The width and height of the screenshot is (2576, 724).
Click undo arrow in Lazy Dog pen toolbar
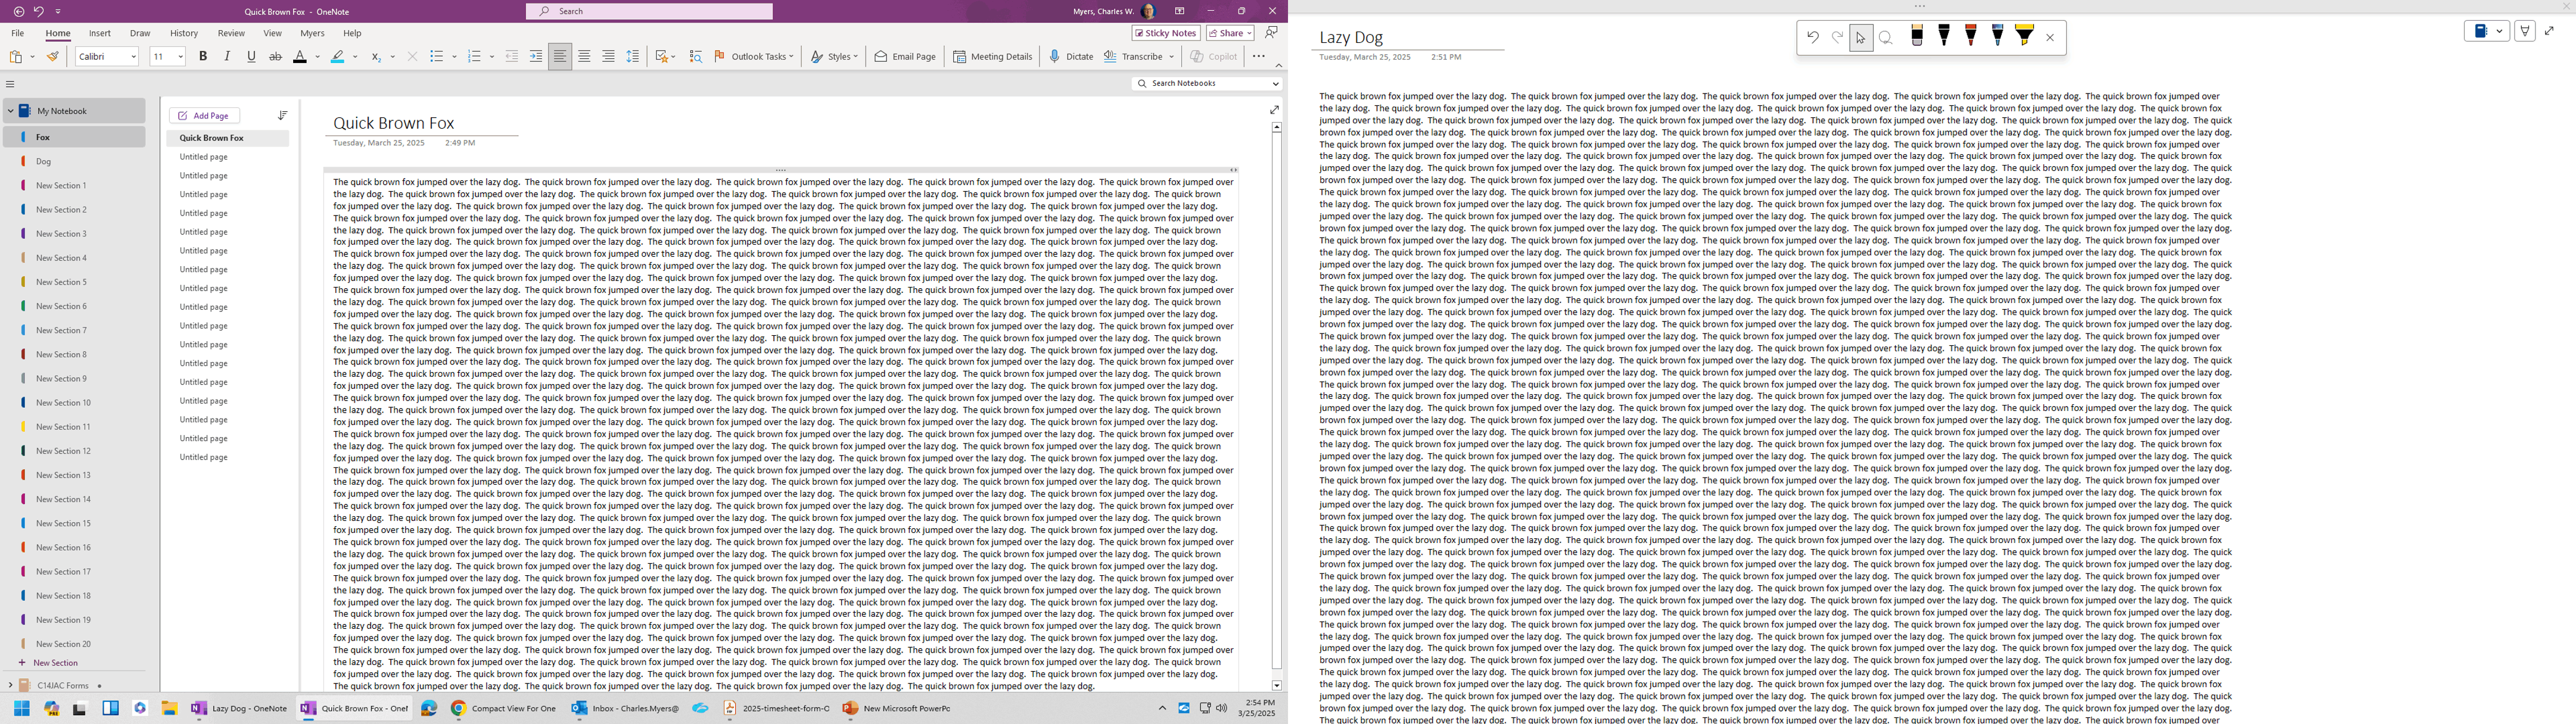1813,38
